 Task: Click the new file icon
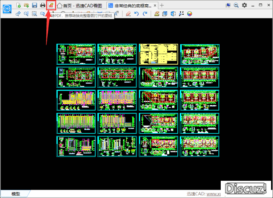coord(18,5)
